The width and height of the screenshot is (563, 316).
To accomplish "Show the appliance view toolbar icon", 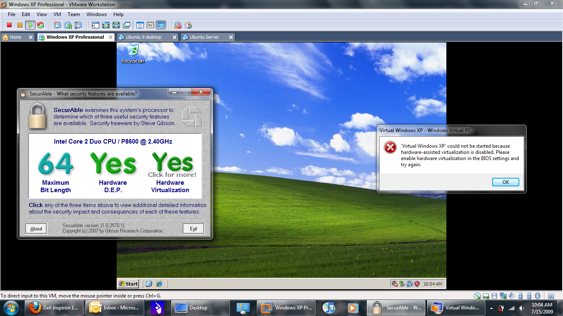I will pyautogui.click(x=150, y=25).
